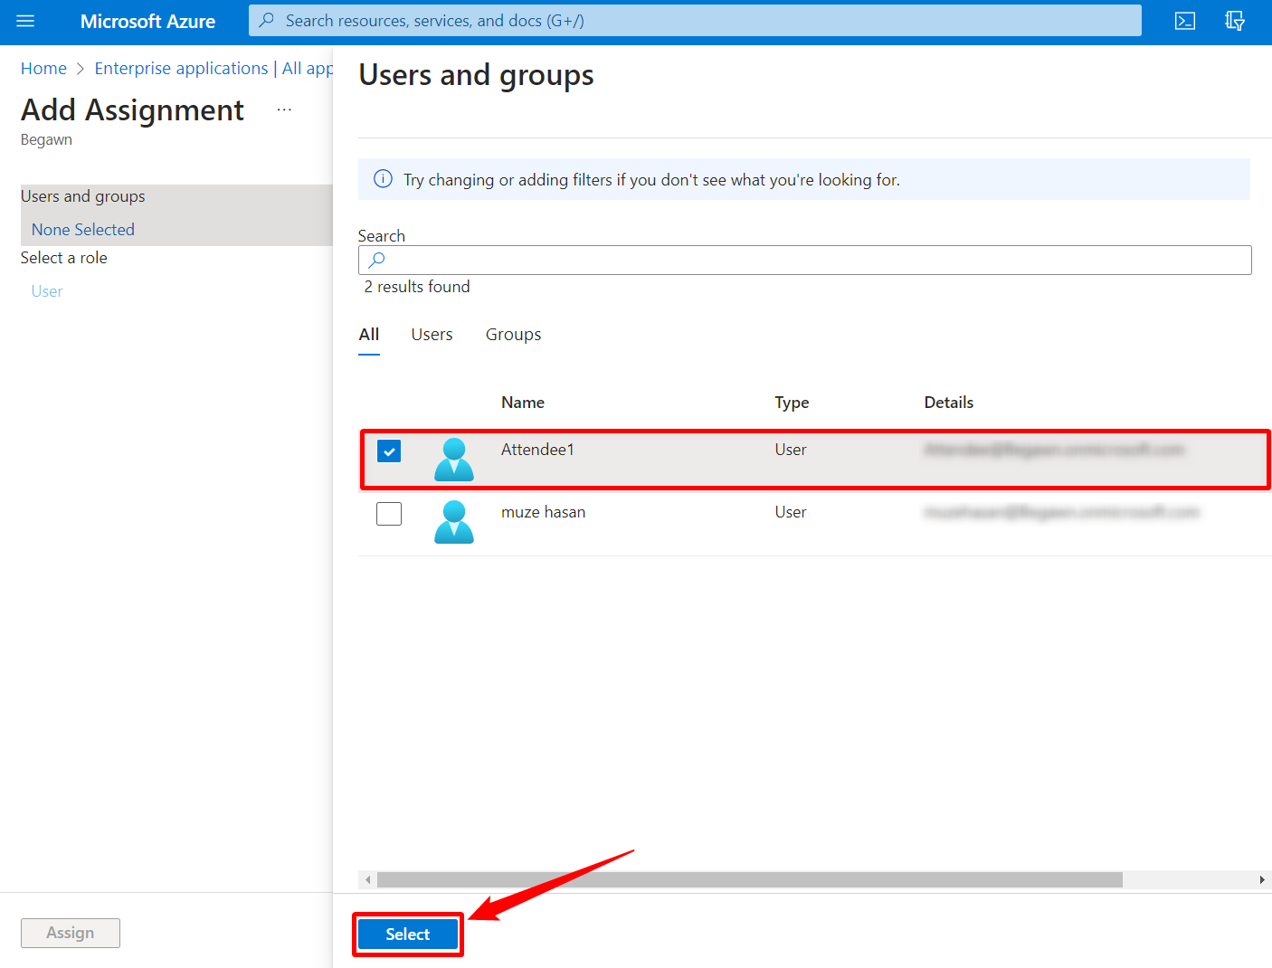1272x968 pixels.
Task: Click the muze hasan user avatar icon
Action: [454, 522]
